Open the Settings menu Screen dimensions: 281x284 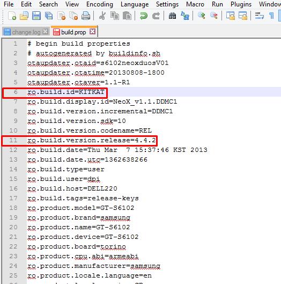pyautogui.click(x=167, y=4)
